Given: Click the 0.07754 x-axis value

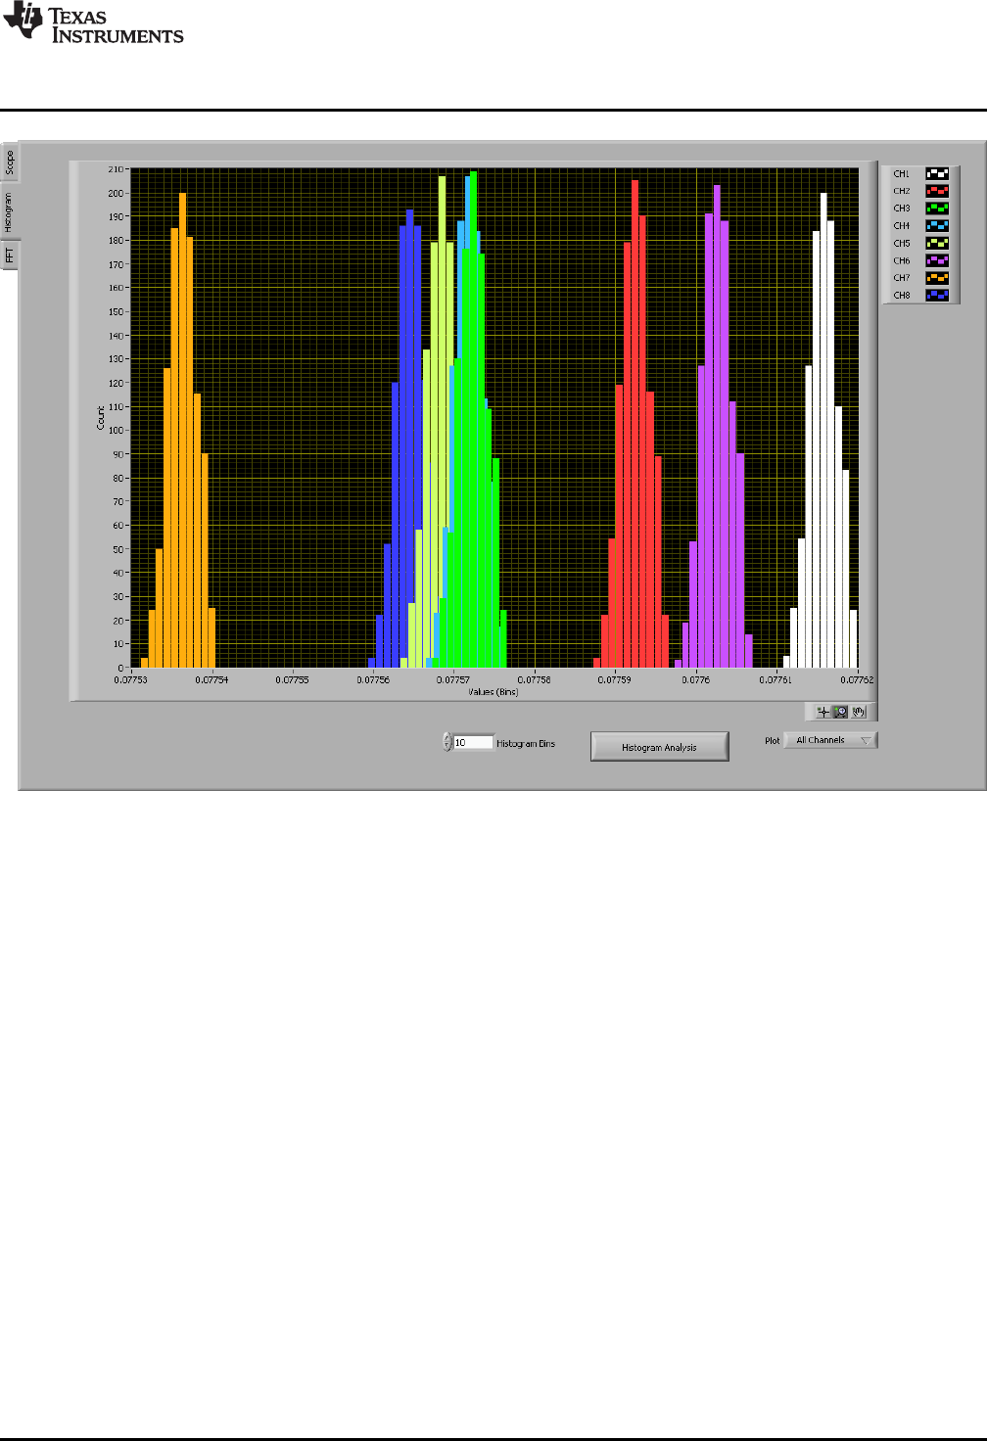Looking at the screenshot, I should coord(211,679).
